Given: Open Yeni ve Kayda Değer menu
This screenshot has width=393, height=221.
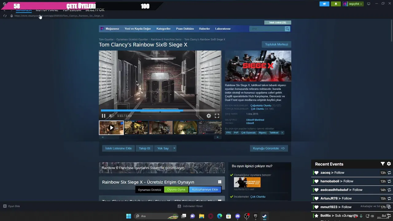Looking at the screenshot, I should pos(138,29).
